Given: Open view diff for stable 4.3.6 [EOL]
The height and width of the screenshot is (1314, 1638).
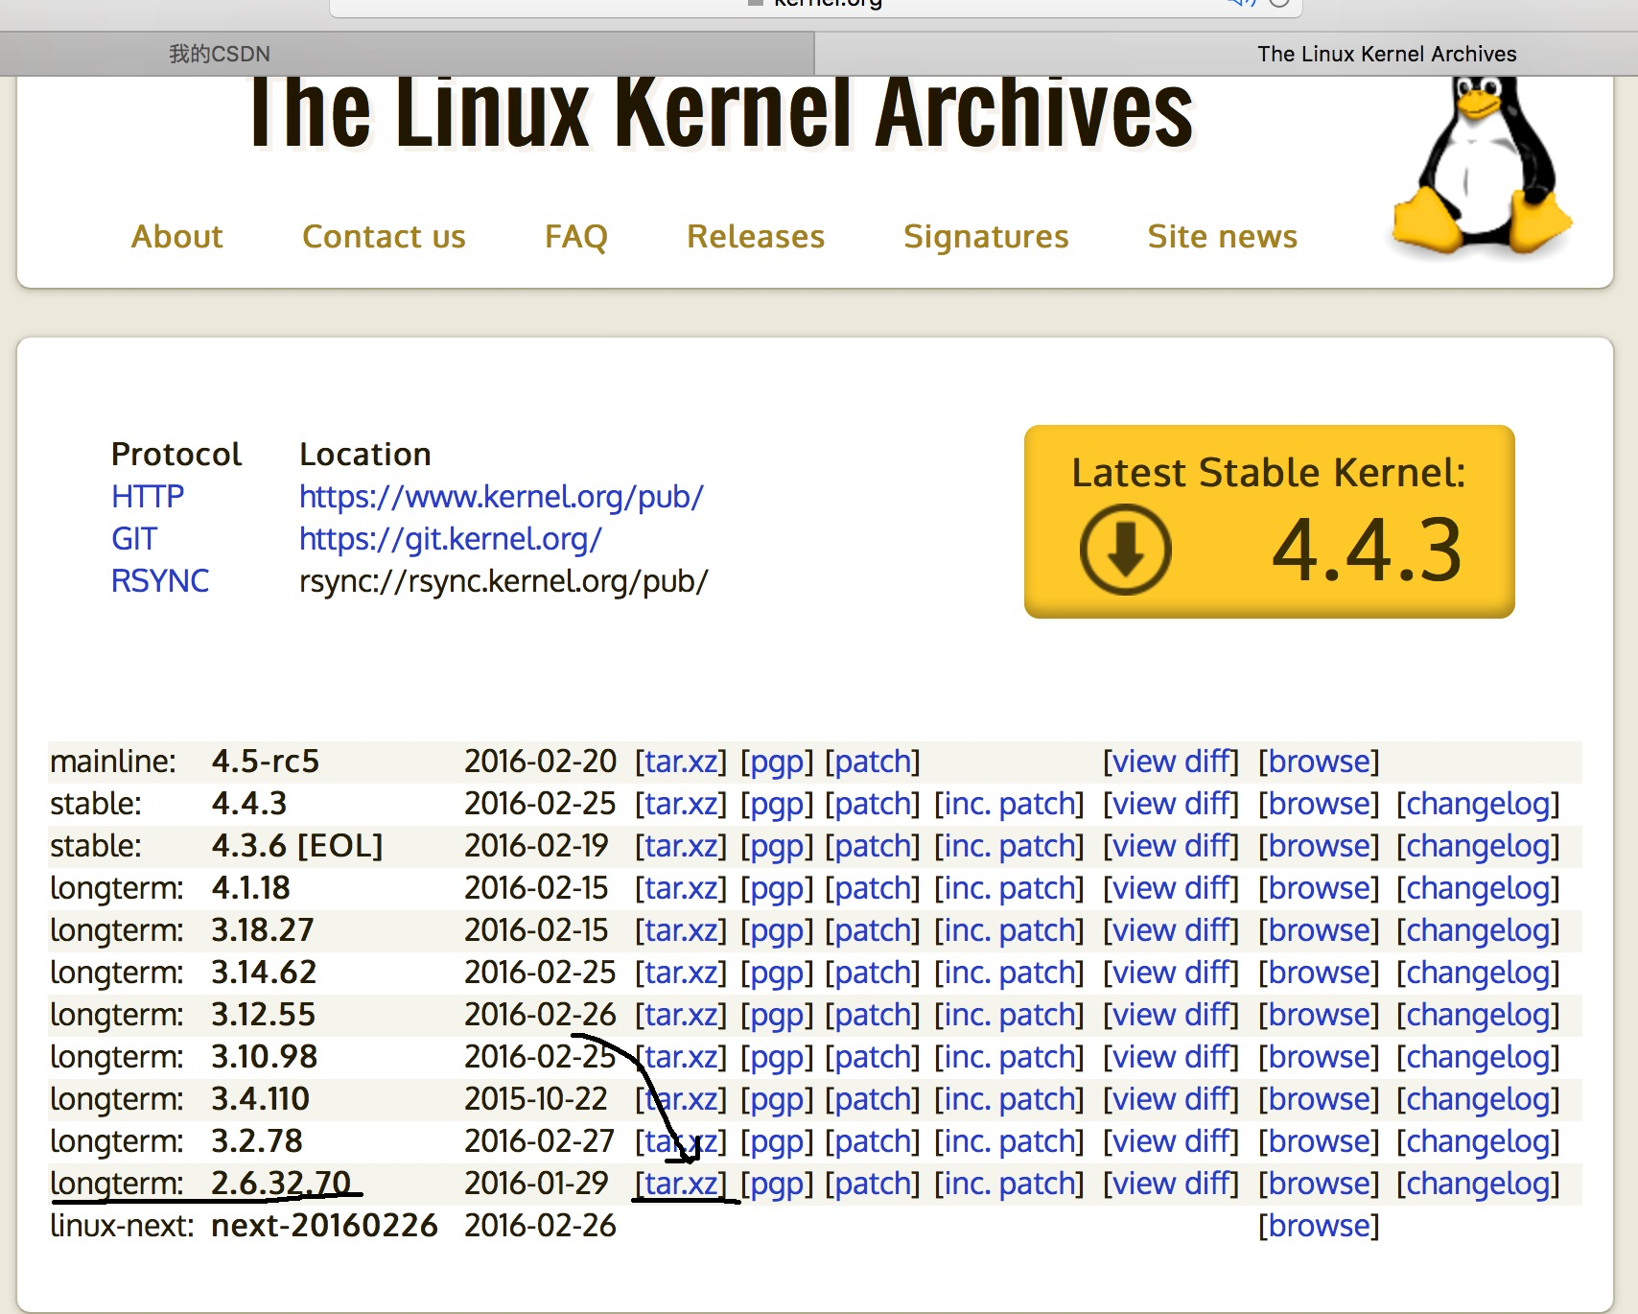Looking at the screenshot, I should tap(1171, 846).
